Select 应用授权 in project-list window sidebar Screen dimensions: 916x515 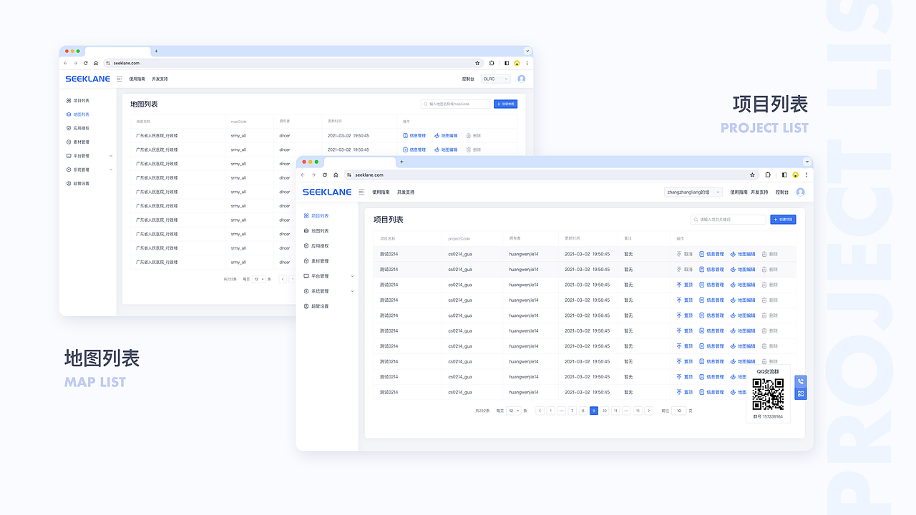tap(316, 246)
